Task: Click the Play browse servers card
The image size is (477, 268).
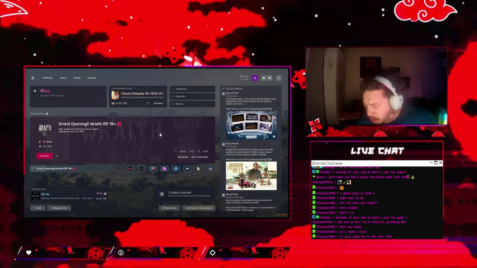Action: click(68, 96)
